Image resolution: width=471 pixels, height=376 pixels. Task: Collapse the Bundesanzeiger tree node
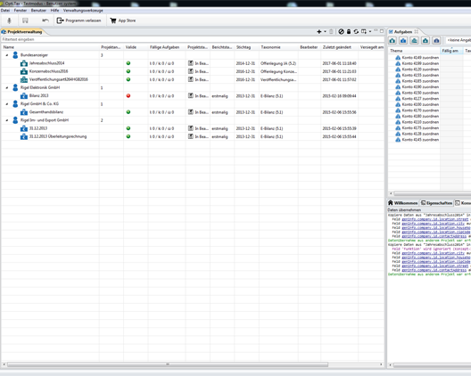[x=7, y=55]
